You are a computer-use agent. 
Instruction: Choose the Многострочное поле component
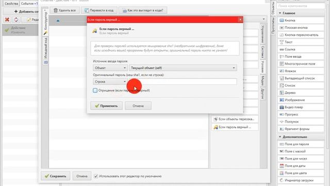click(x=301, y=64)
